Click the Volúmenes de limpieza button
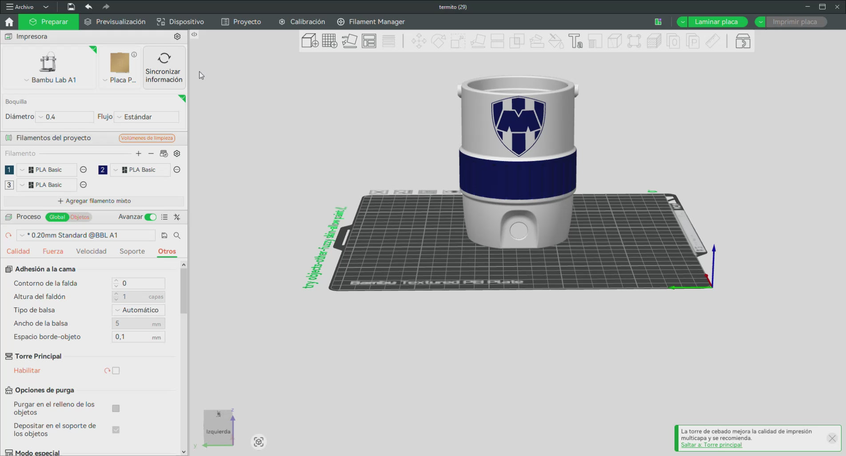Viewport: 846px width, 456px height. [x=147, y=138]
